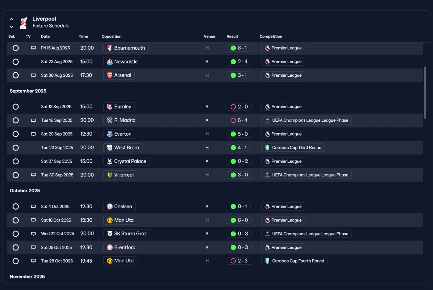Open the 8 - 0 result against Man Utd
Viewport: 433px width, 290px height.
click(x=238, y=220)
